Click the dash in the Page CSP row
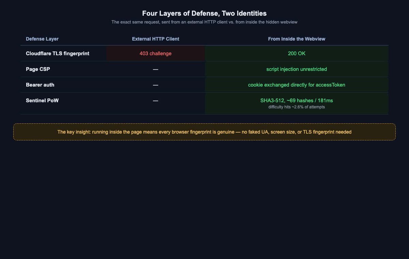 [155, 69]
